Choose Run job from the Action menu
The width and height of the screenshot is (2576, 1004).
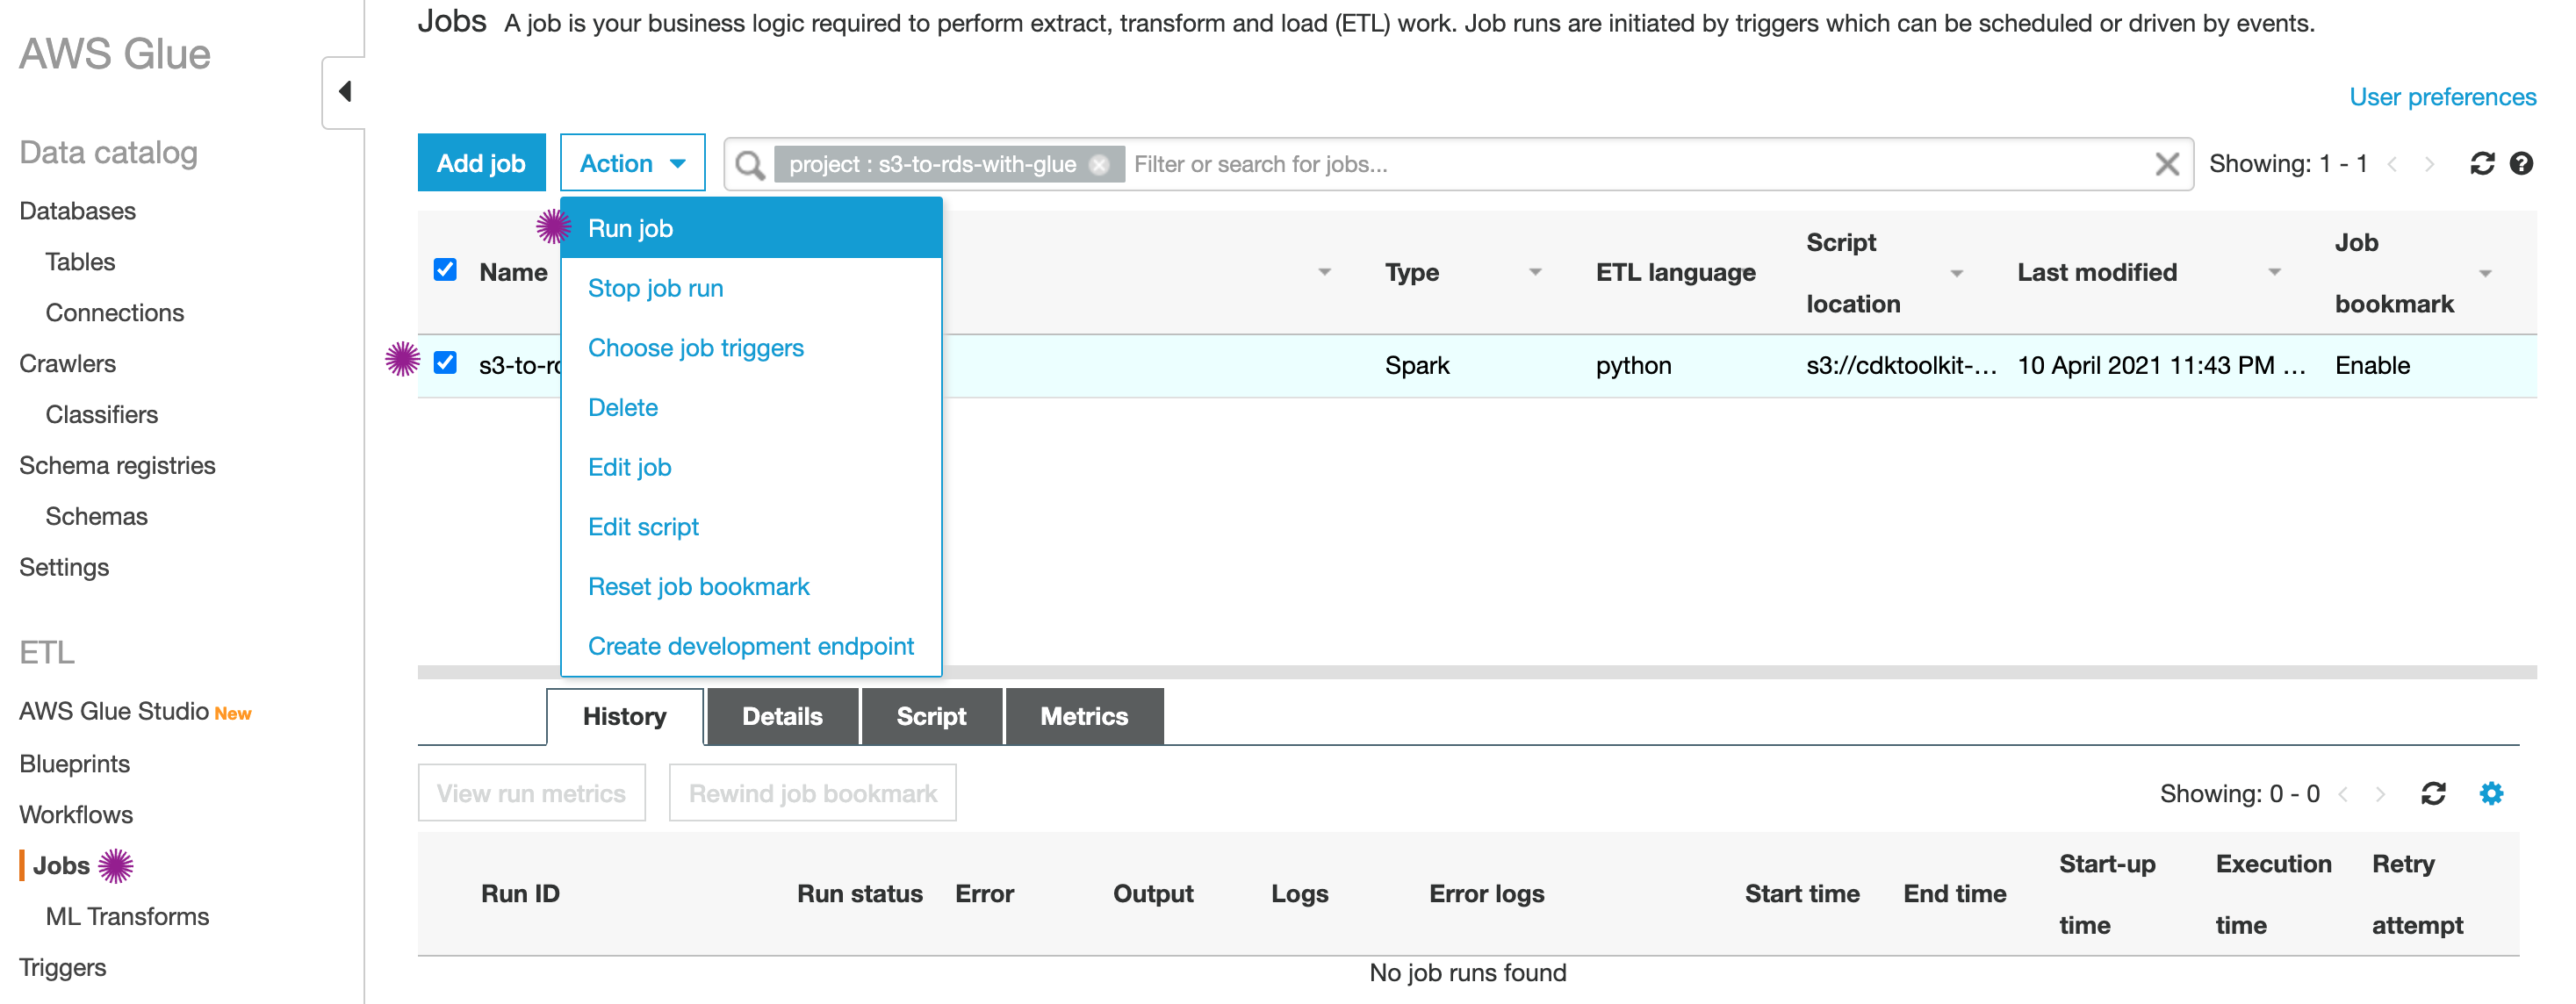pyautogui.click(x=631, y=228)
